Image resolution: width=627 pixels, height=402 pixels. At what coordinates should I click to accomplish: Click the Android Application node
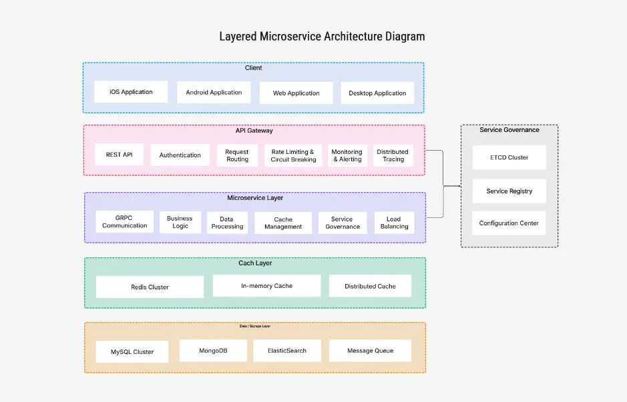(x=214, y=93)
